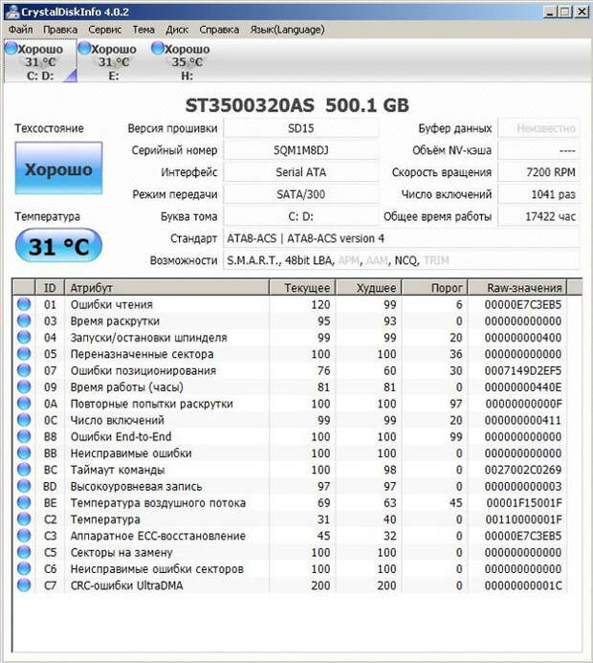Viewport: 593px width, 663px height.
Task: Click the transfer mode field SATA/300
Action: (301, 194)
